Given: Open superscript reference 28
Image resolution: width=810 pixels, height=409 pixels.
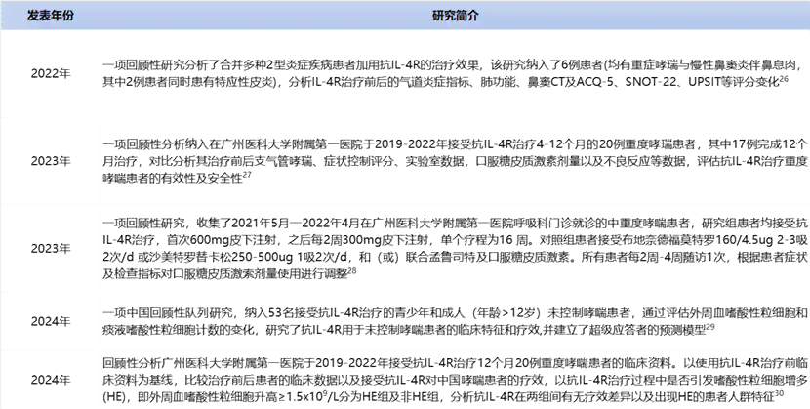Looking at the screenshot, I should 352,270.
